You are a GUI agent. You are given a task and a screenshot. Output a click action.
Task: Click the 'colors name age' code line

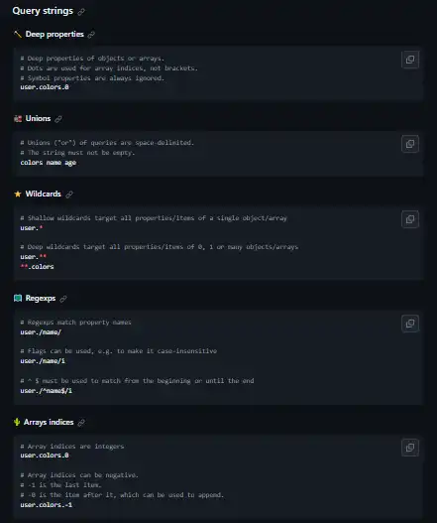coord(49,163)
